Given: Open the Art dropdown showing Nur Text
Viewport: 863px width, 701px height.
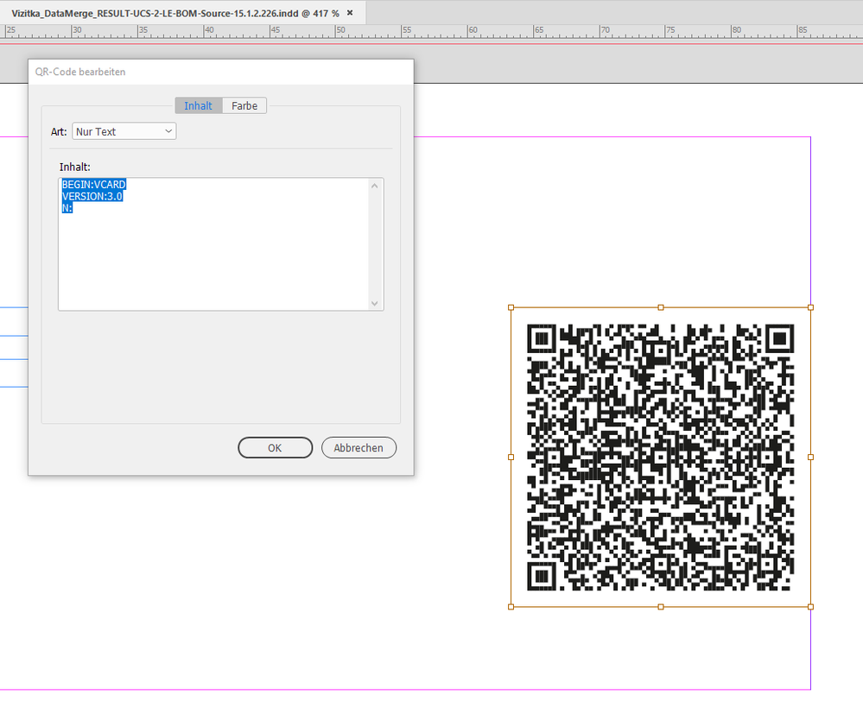Looking at the screenshot, I should (124, 131).
